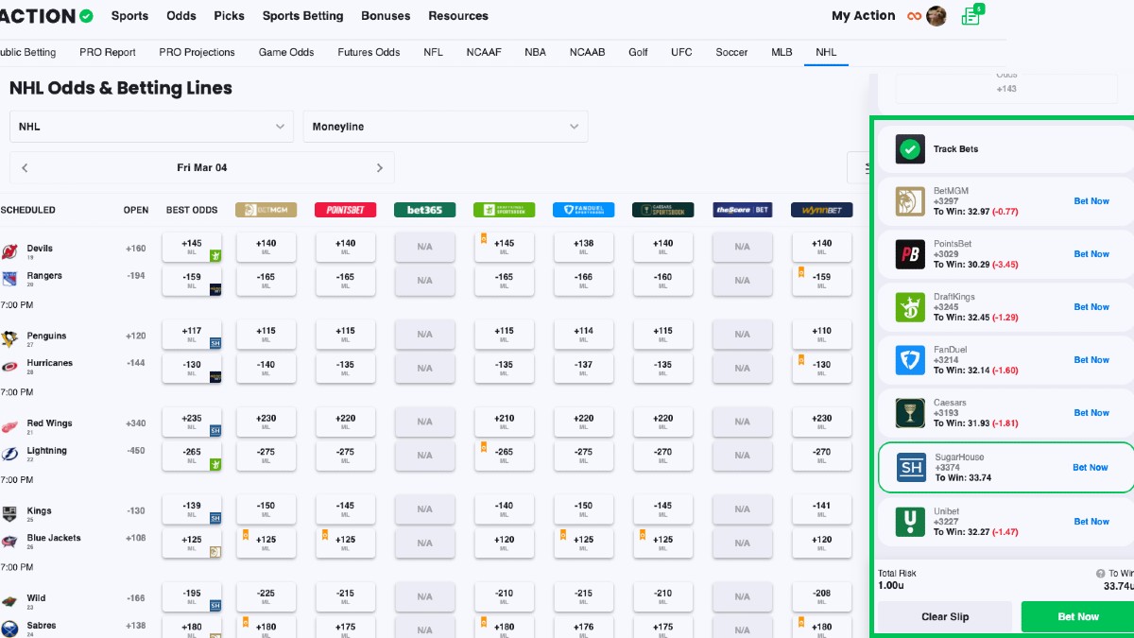Screen dimensions: 1134x638
Task: Switch to the PRO Projections tab
Action: pos(197,52)
